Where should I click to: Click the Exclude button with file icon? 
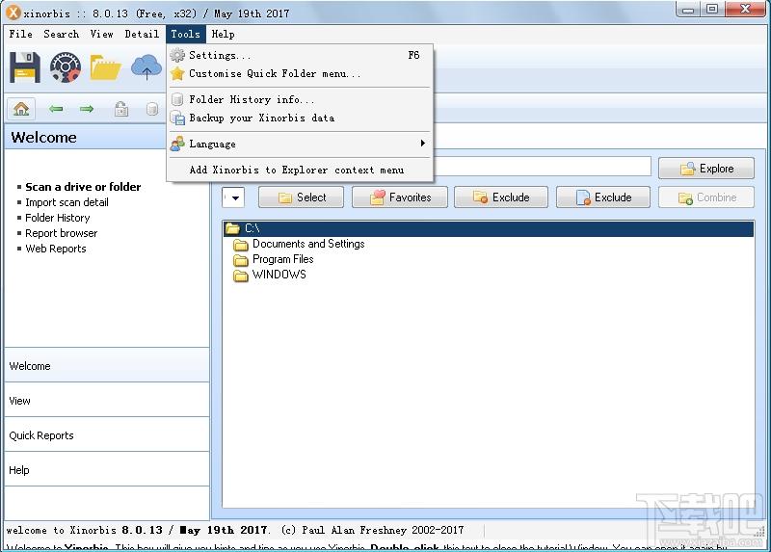(x=603, y=197)
